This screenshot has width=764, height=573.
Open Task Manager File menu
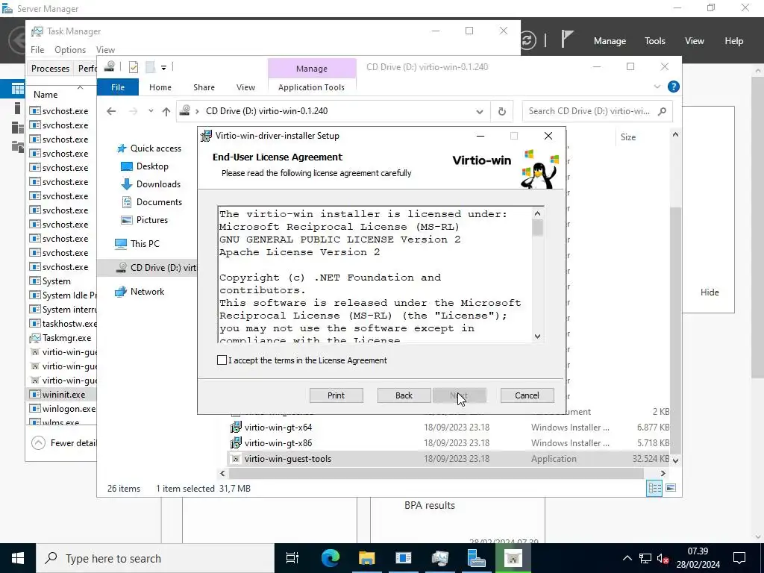pos(37,50)
